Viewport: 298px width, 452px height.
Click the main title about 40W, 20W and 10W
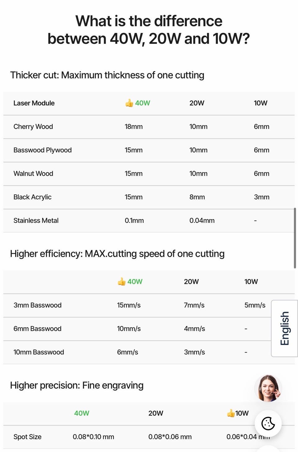point(149,30)
